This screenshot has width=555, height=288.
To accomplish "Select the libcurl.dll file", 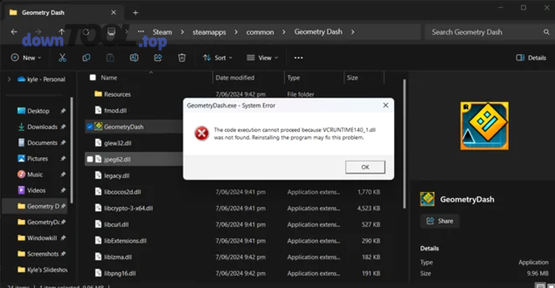I will coord(116,225).
